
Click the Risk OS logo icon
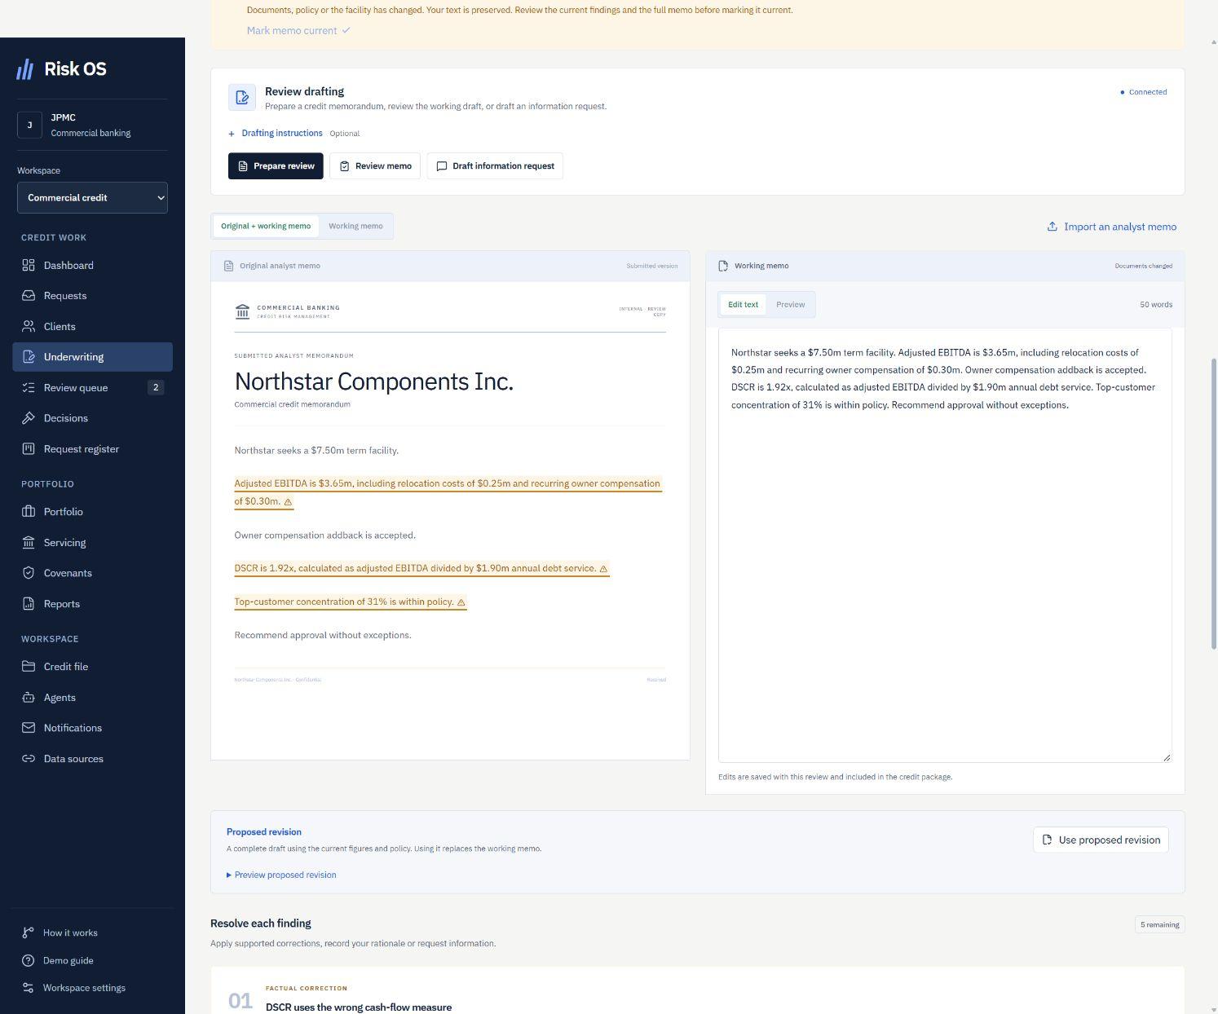pyautogui.click(x=25, y=69)
